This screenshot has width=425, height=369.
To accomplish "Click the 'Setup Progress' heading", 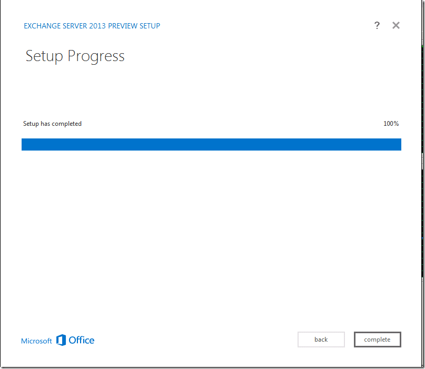I will click(75, 56).
